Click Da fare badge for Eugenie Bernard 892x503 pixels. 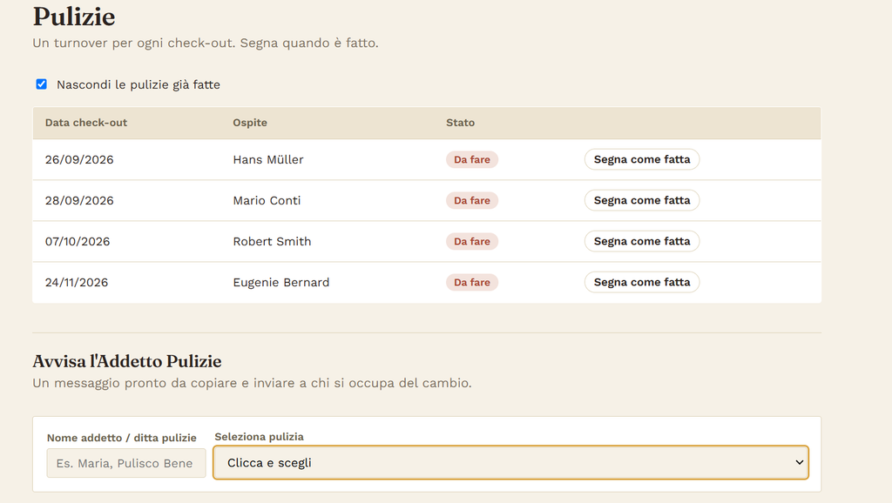471,283
